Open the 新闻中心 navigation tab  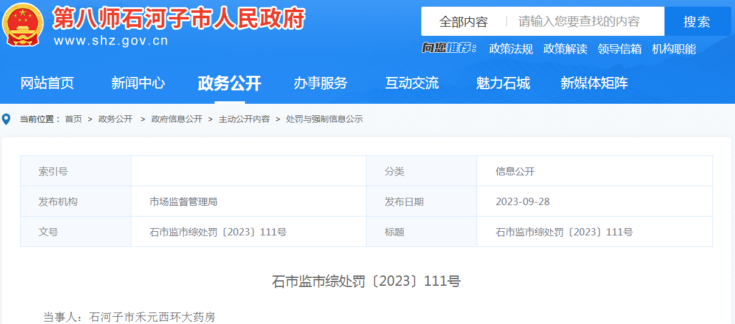[x=138, y=83]
